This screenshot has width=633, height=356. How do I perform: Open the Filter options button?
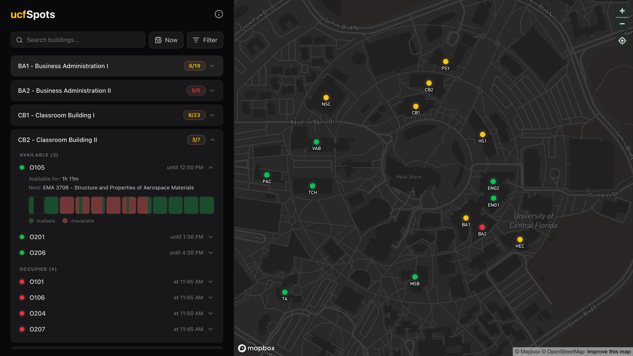click(x=205, y=40)
